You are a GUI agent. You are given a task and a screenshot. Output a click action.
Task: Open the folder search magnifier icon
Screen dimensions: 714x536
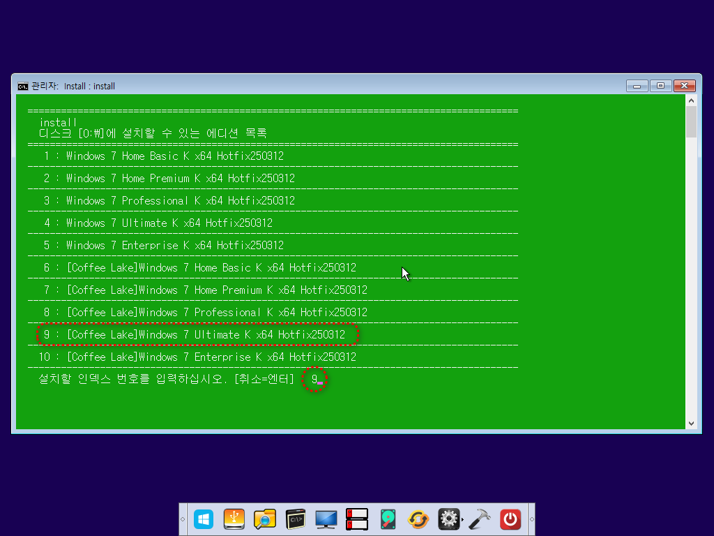(264, 519)
